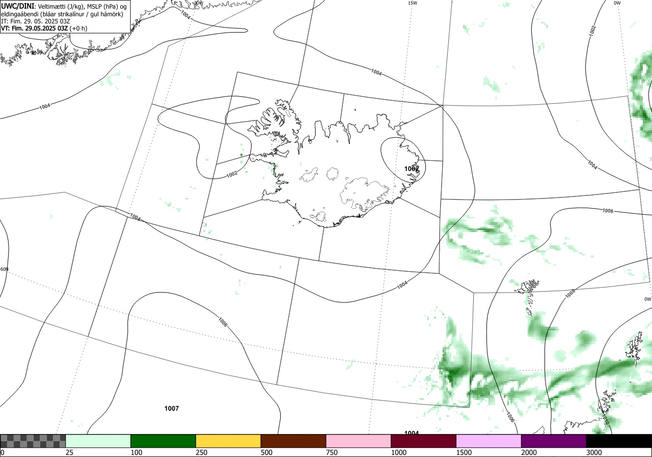
Task: Click the legend value label 25
Action: (70, 452)
